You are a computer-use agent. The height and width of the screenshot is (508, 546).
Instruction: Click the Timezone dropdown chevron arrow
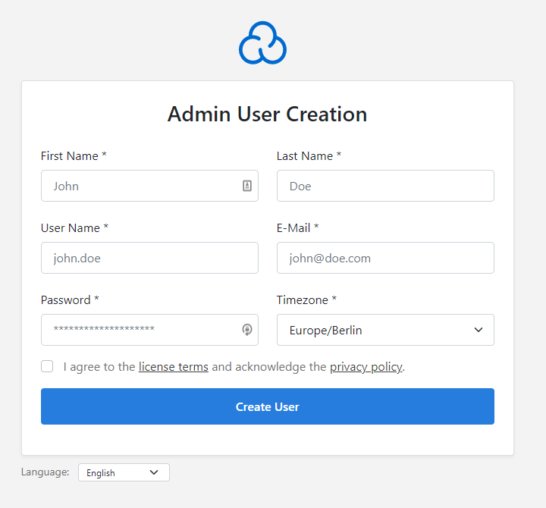click(479, 330)
